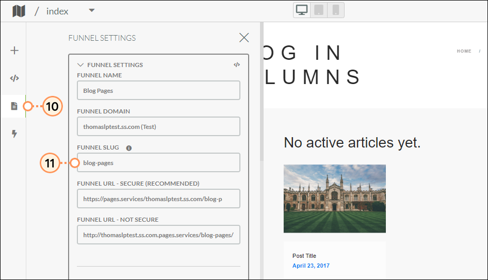488x280 pixels.
Task: Switch to desktop preview mode
Action: (x=302, y=10)
